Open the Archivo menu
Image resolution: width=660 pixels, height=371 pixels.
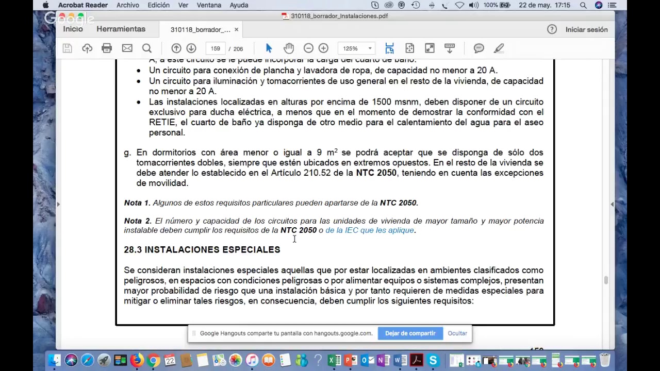[128, 5]
